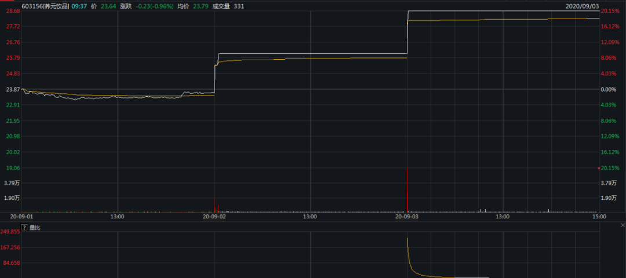Viewport: 626px width, 278px height.
Task: Close the 量比 indicator panel
Action: (623, 225)
